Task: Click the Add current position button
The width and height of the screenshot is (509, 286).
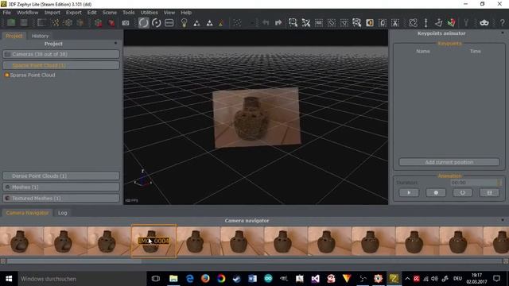Action: coord(449,162)
